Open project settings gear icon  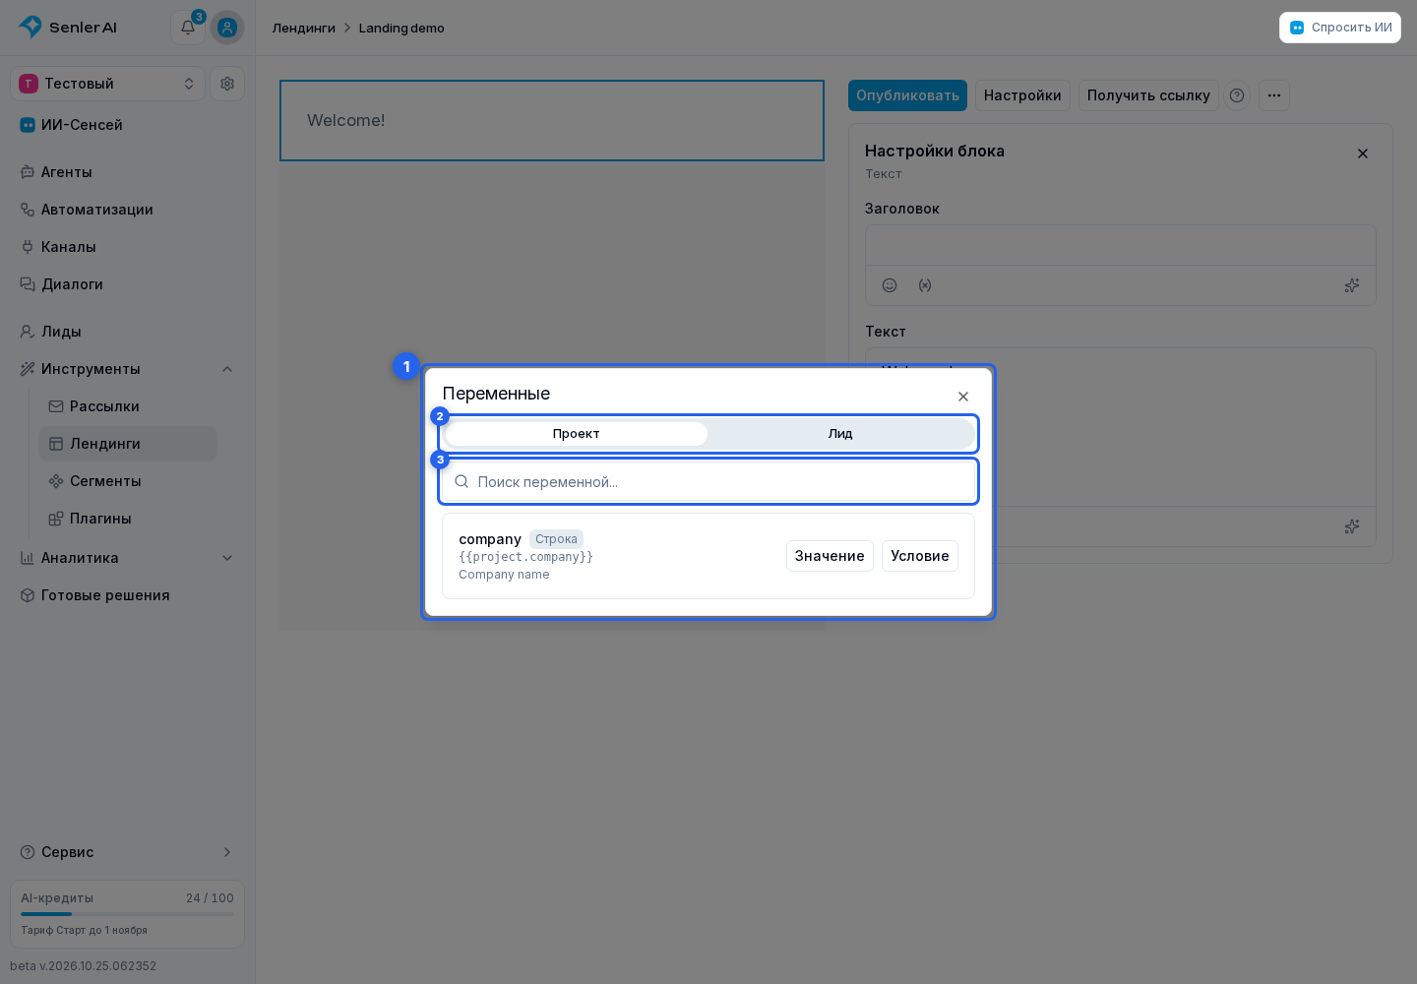[x=227, y=84]
